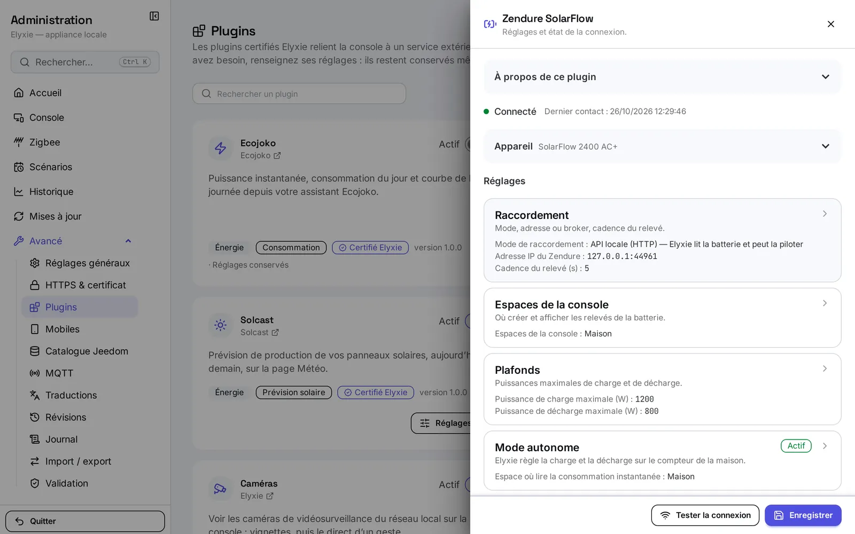Click the Consommation tag on Ecojoko
The height and width of the screenshot is (534, 855).
291,248
